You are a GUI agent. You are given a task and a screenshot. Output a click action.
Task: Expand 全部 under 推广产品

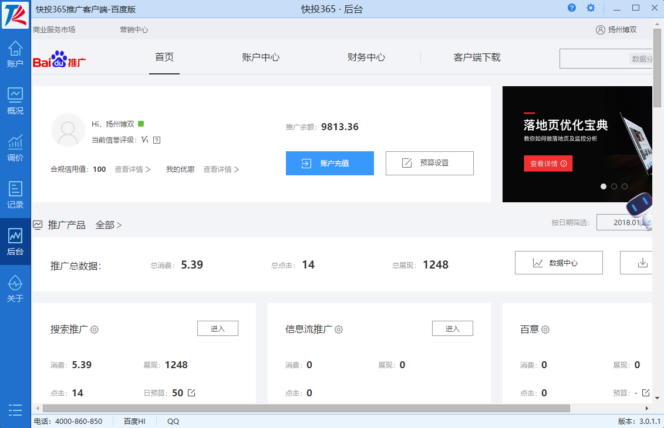(x=109, y=225)
